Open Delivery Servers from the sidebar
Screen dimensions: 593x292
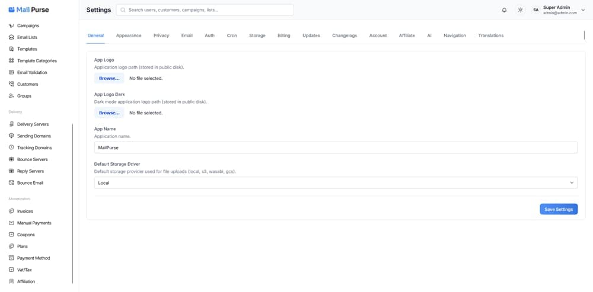click(33, 124)
